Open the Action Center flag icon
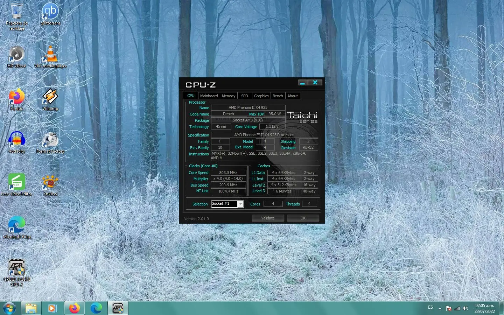The image size is (504, 315). 449,308
